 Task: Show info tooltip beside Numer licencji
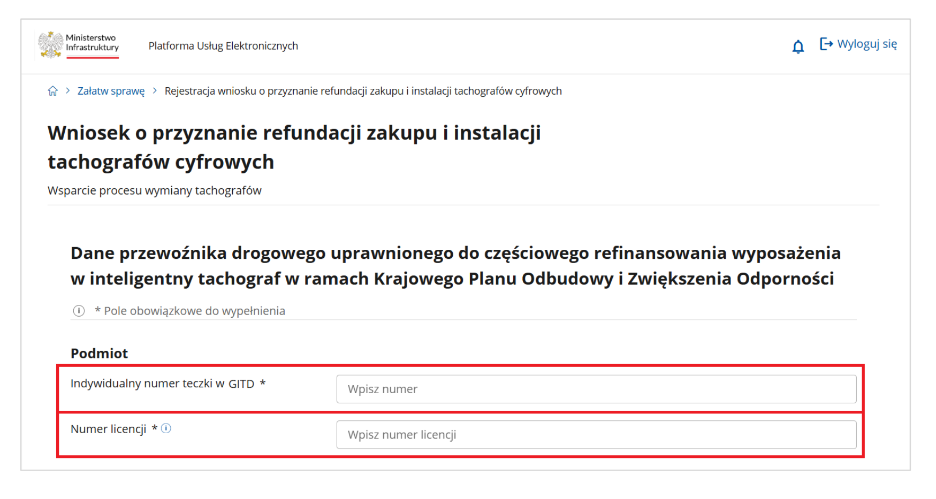tap(166, 428)
